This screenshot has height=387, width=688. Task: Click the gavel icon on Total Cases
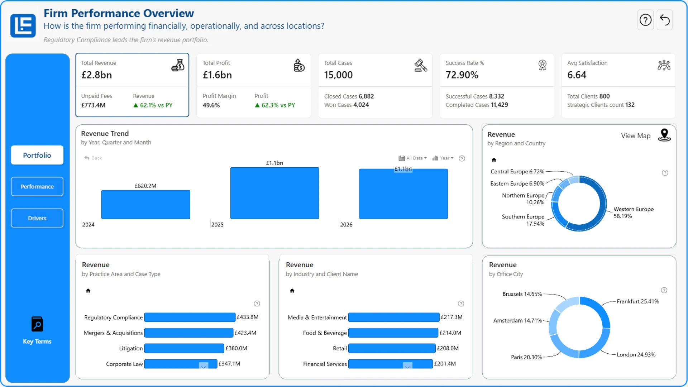(421, 65)
